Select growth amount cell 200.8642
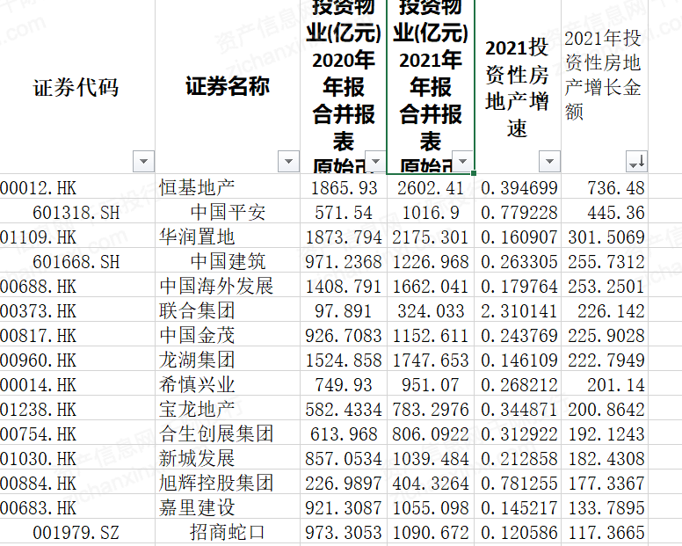Viewport: 682px width, 546px height. click(605, 410)
